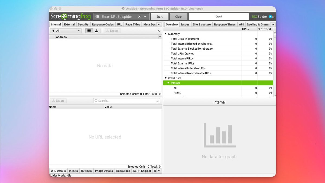Select the All row under Internal
Image resolution: width=325 pixels, height=183 pixels.
218,88
